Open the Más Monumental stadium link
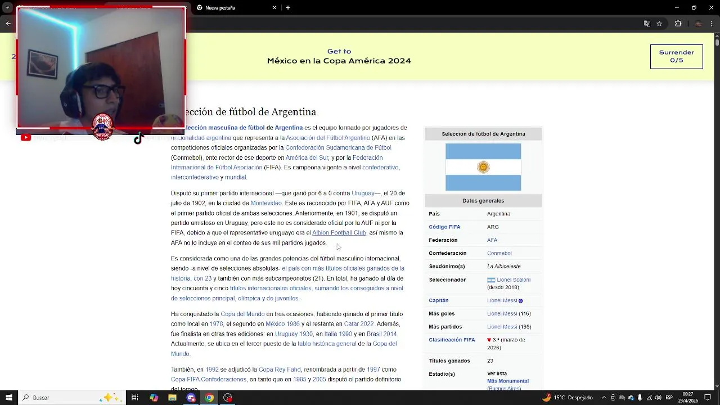The width and height of the screenshot is (720, 405). pos(508,381)
